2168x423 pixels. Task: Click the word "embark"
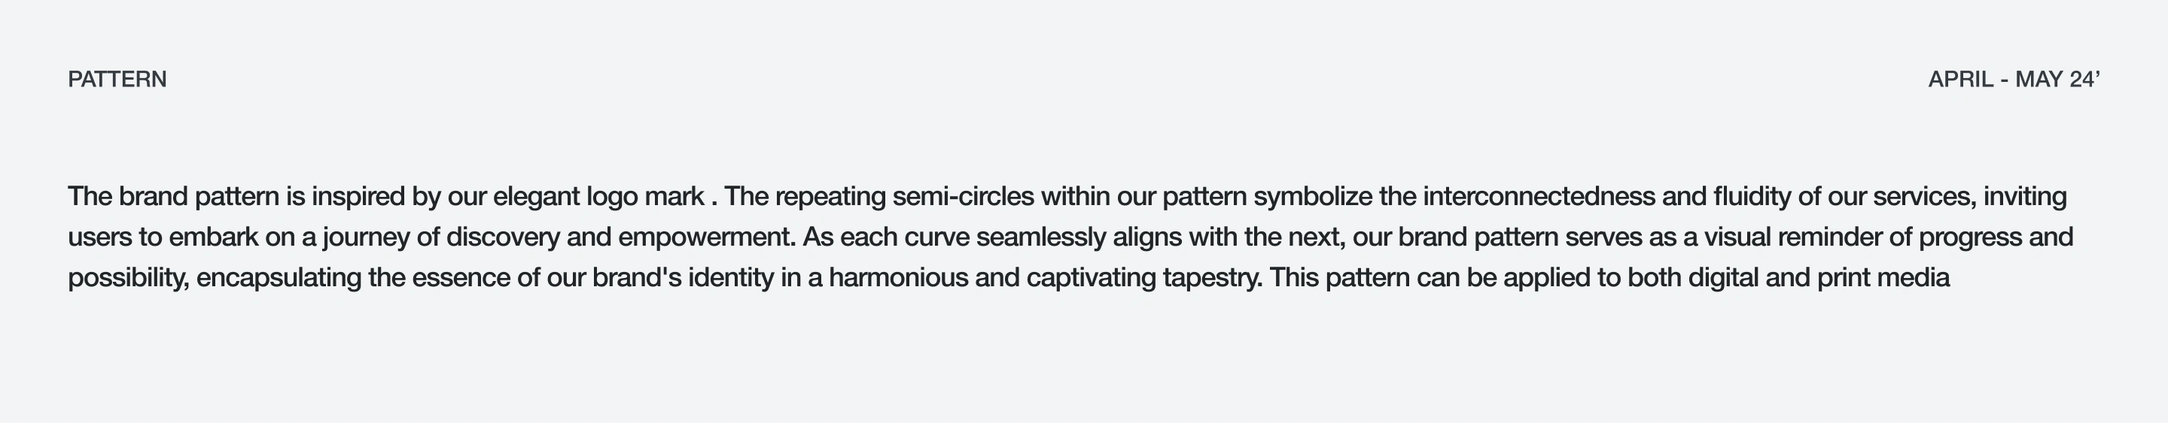[x=213, y=237]
